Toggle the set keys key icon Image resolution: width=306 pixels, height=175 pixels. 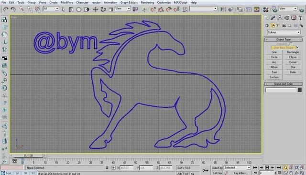(205, 170)
